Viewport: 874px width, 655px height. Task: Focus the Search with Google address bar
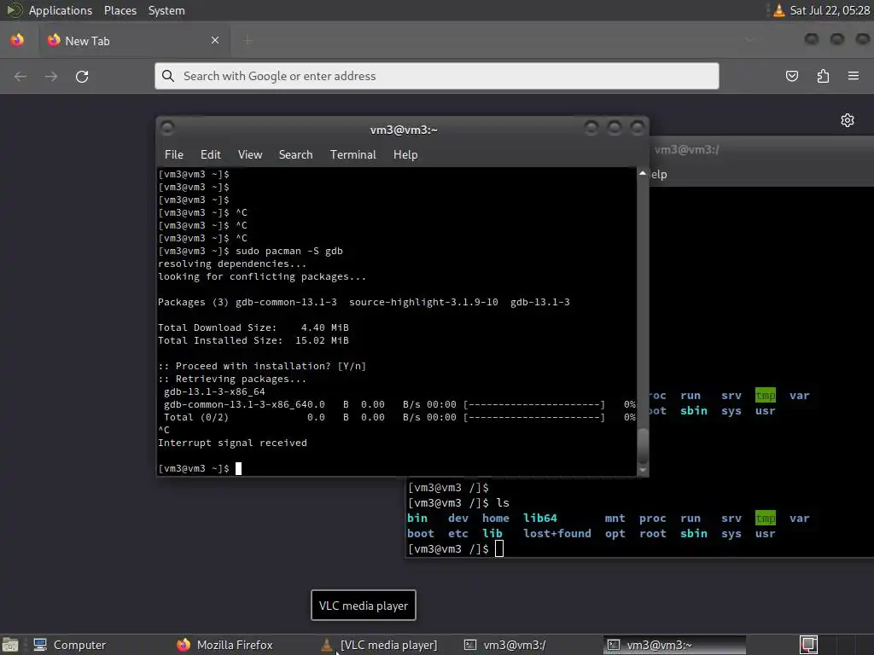pos(436,76)
